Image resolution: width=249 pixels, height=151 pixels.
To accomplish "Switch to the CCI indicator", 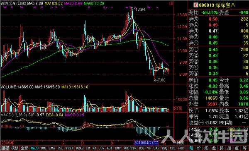I will [x=173, y=148].
